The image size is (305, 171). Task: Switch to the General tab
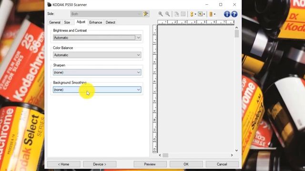(55, 22)
